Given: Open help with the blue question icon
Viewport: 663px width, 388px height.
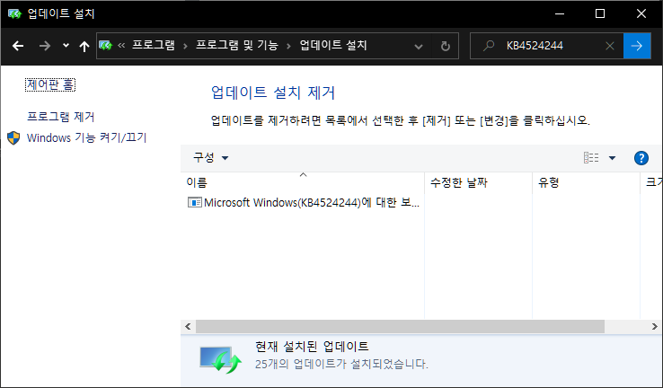Looking at the screenshot, I should (x=641, y=158).
